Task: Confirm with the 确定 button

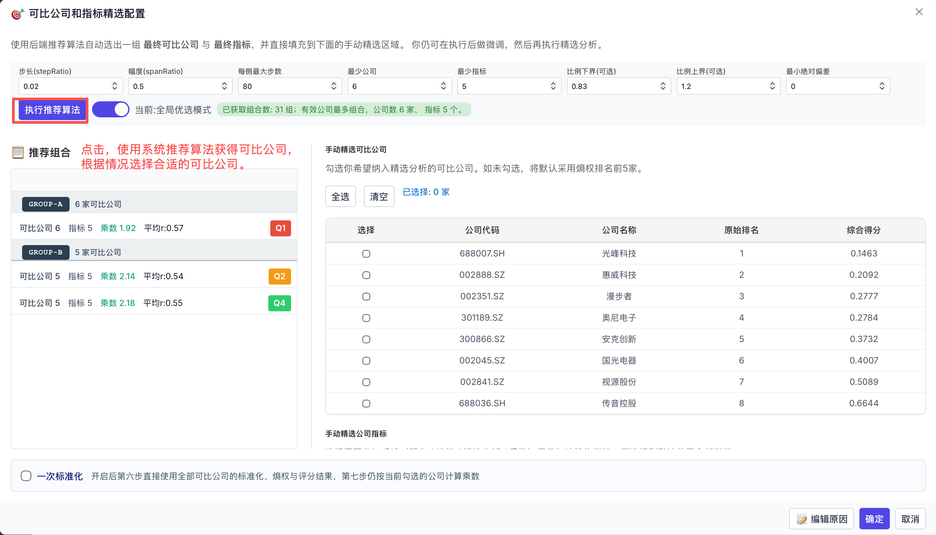Action: [874, 519]
